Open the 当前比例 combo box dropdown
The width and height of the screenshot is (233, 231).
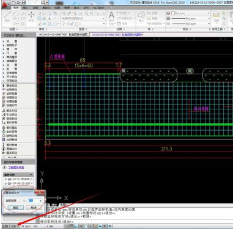pyautogui.click(x=40, y=201)
